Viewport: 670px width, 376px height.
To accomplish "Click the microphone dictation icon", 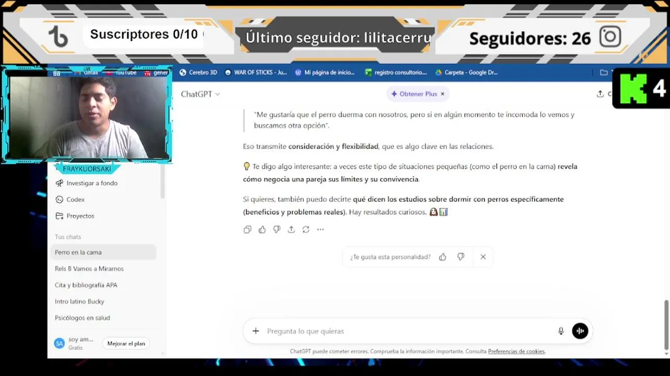I will [x=561, y=331].
